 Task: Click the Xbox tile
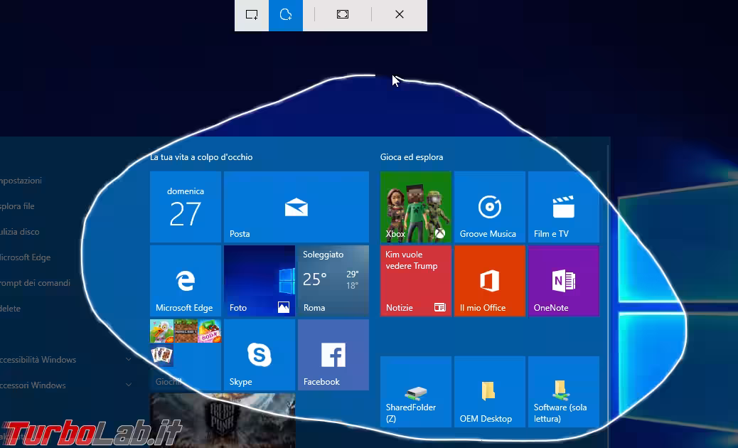[415, 207]
